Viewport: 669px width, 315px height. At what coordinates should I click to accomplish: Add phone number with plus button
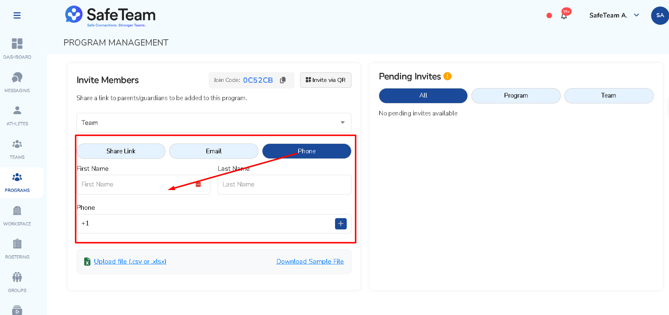[341, 224]
